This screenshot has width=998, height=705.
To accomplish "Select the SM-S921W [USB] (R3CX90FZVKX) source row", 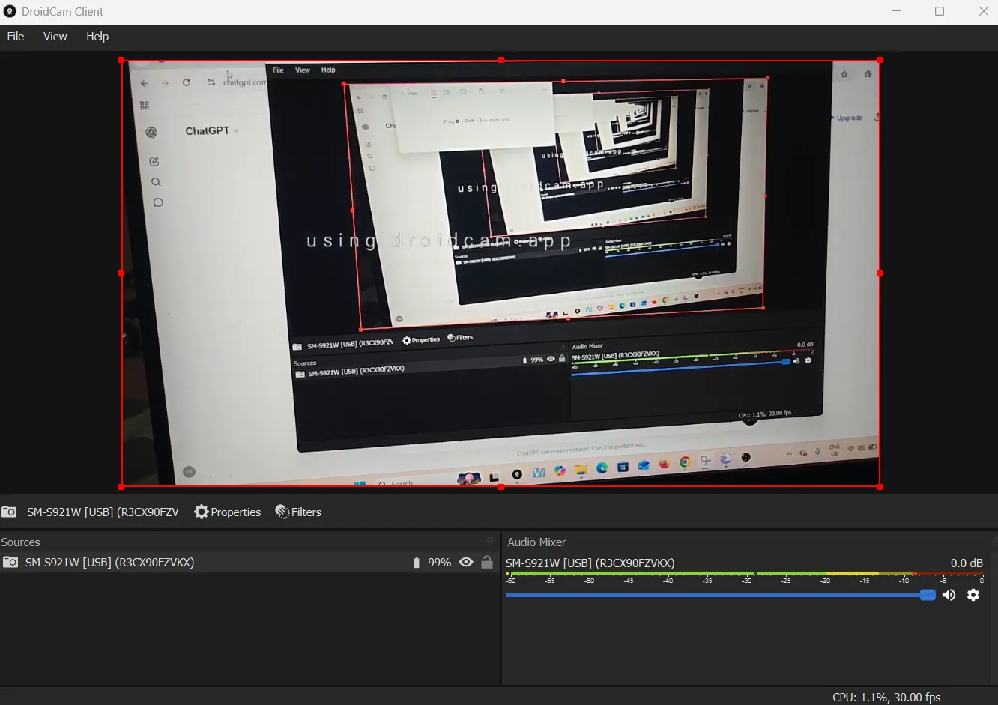I will click(x=250, y=563).
